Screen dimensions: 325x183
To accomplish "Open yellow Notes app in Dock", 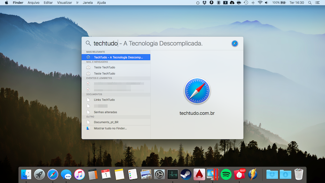I will pyautogui.click(x=119, y=174).
